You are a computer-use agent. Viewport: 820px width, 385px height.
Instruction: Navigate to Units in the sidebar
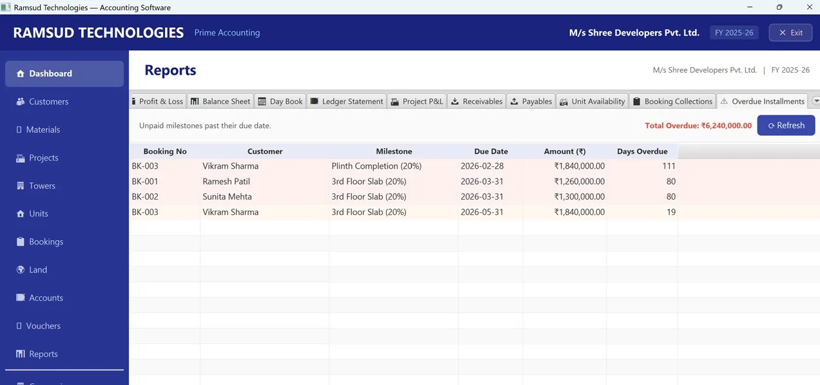(64, 214)
